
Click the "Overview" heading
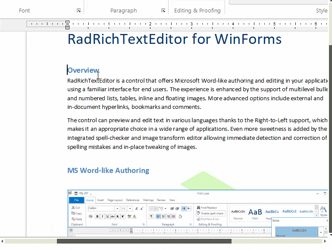(x=83, y=70)
